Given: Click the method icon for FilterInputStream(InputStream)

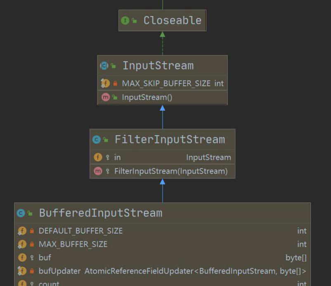Looking at the screenshot, I should (x=98, y=171).
